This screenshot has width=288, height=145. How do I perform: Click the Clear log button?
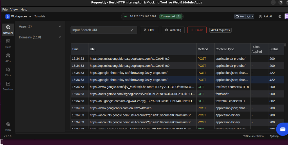click(x=173, y=30)
